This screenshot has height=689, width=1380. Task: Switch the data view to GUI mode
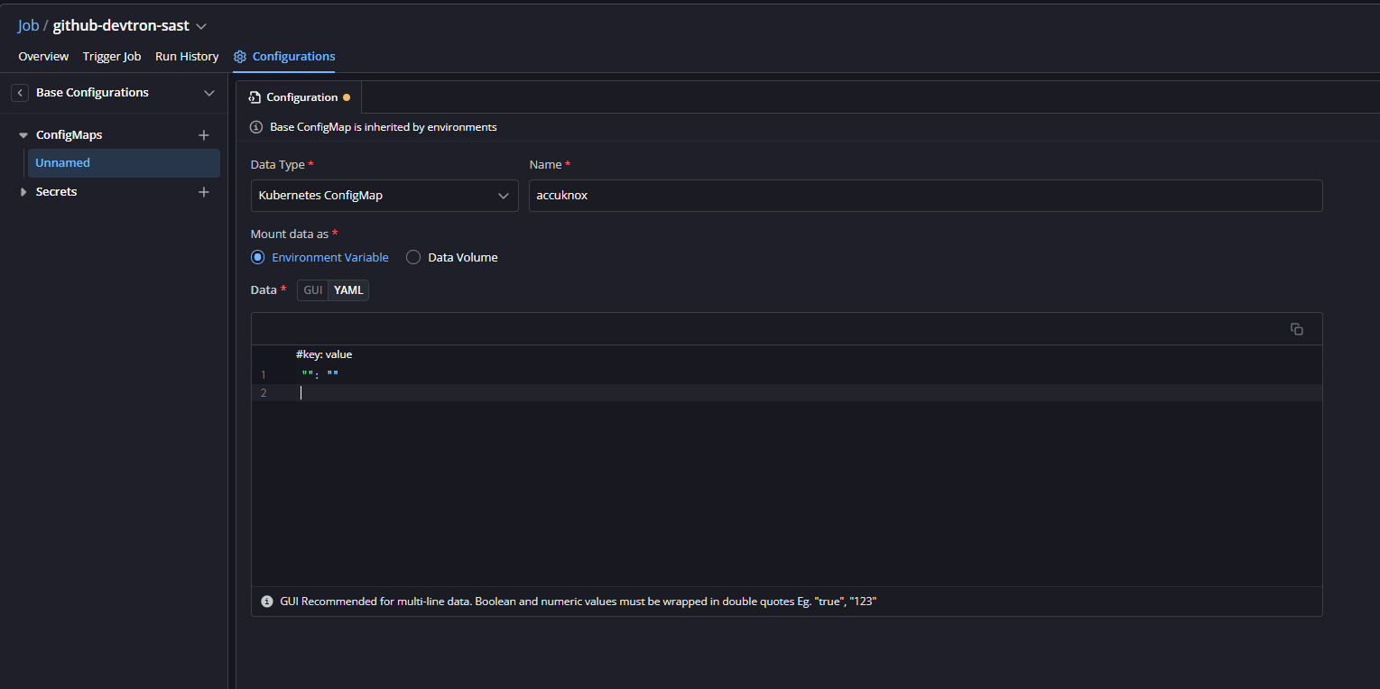(313, 290)
